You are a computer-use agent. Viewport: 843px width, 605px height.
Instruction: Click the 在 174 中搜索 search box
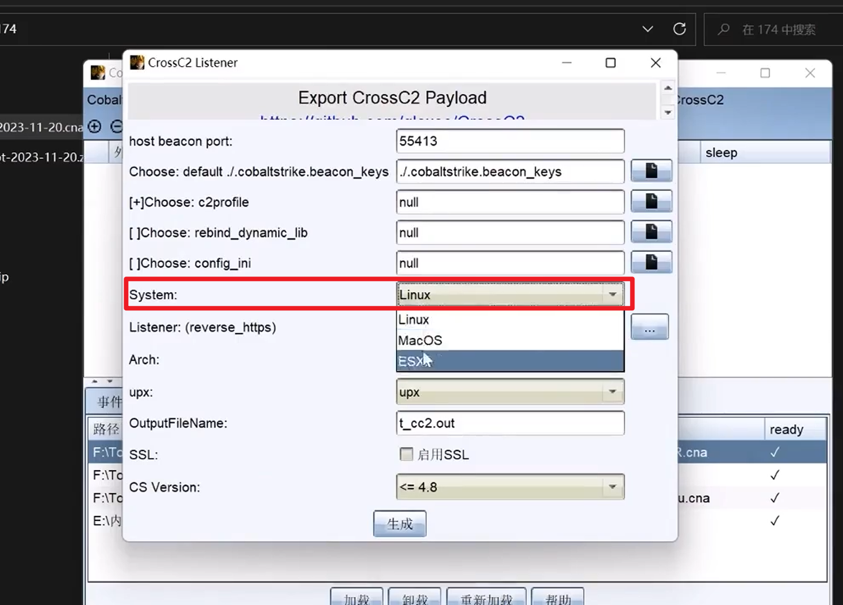pyautogui.click(x=774, y=29)
